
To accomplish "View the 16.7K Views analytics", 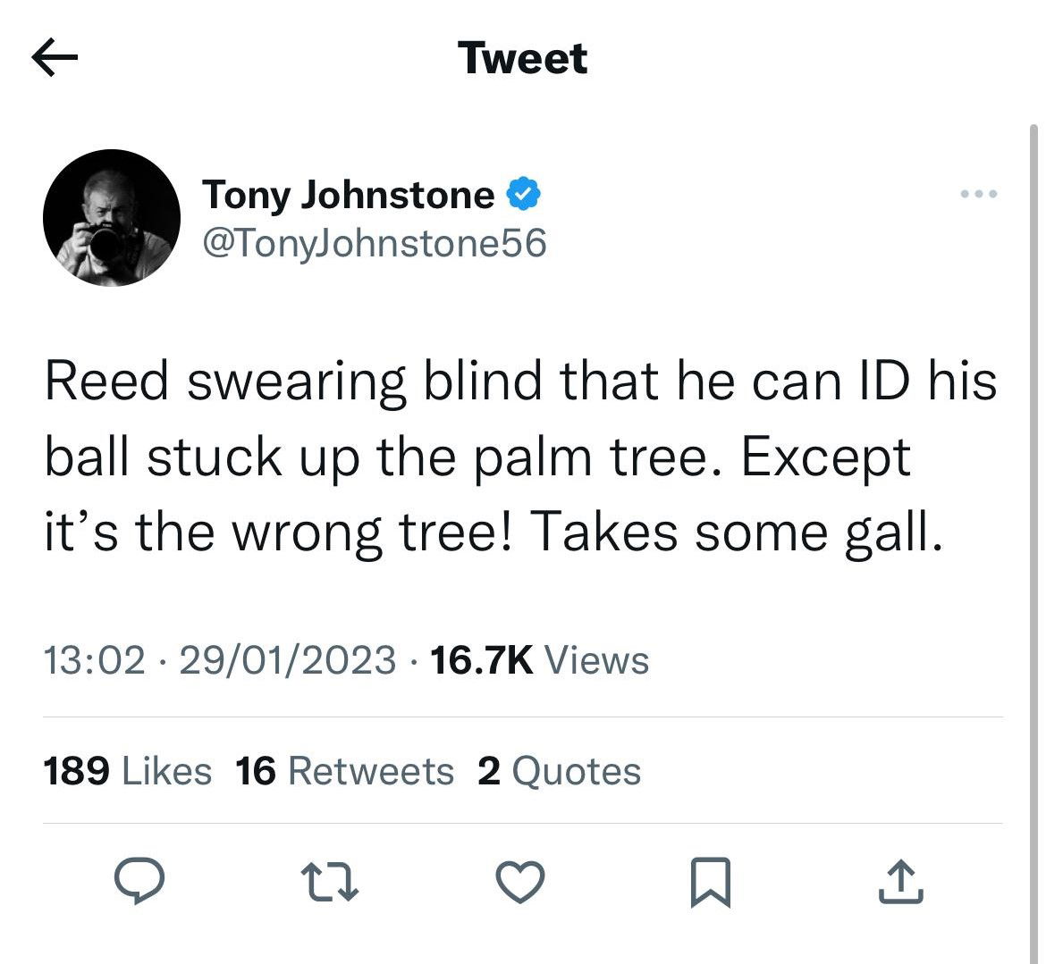I will (539, 660).
